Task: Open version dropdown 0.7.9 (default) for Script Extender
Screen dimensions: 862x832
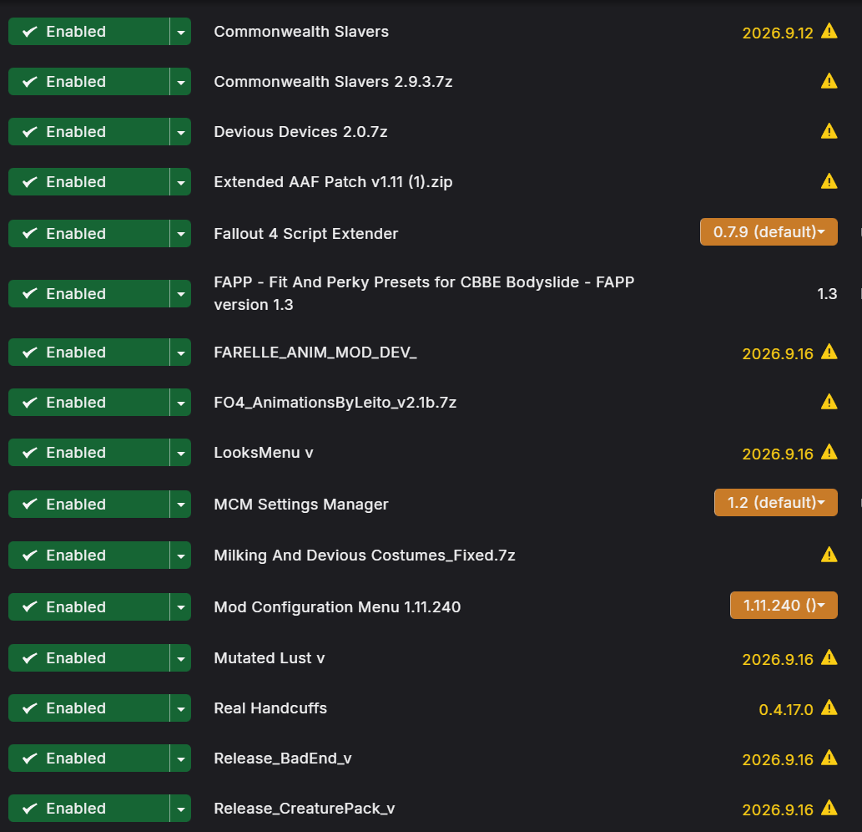Action: pos(769,231)
